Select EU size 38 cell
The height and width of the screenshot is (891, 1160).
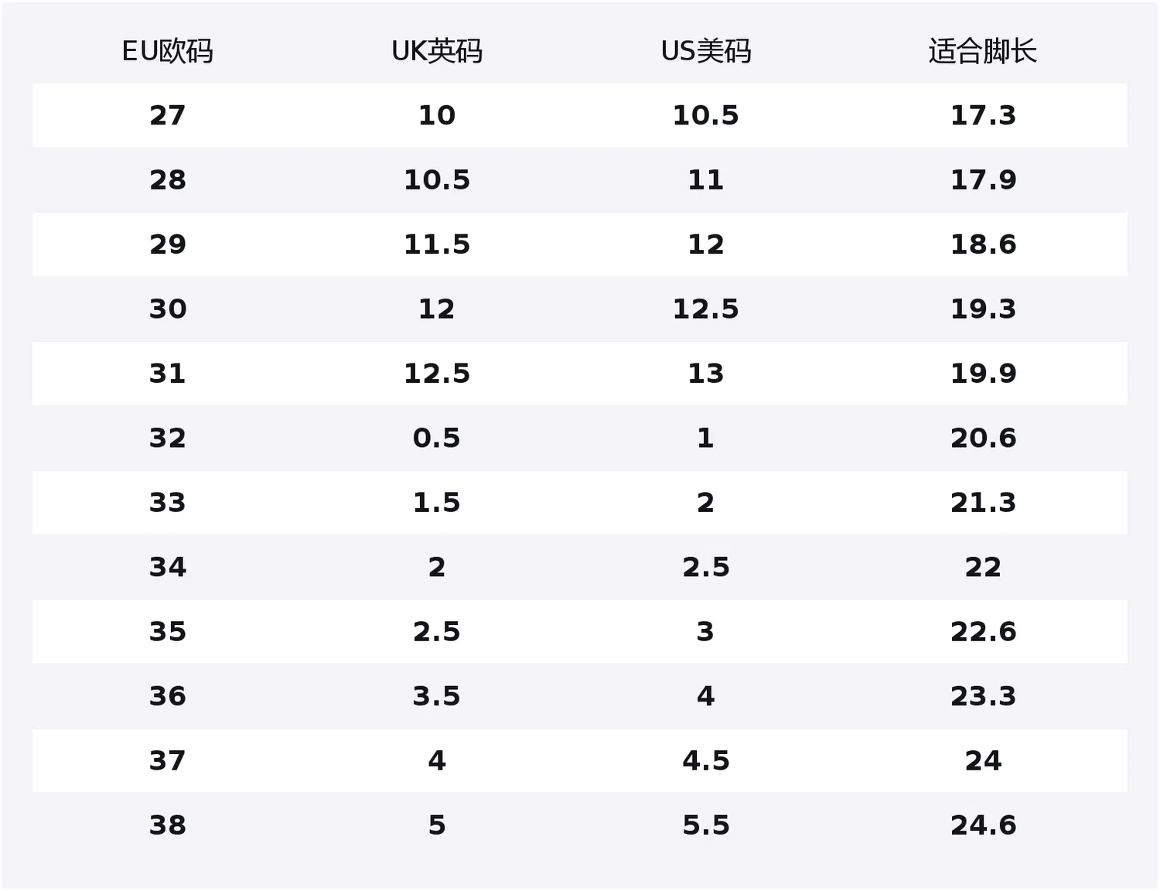(168, 824)
